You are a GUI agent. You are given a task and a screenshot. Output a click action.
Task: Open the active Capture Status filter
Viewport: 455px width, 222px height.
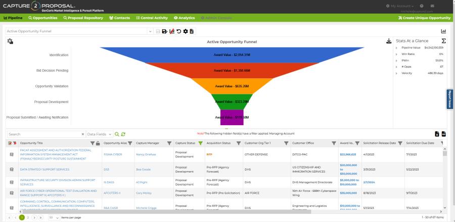[x=200, y=143]
